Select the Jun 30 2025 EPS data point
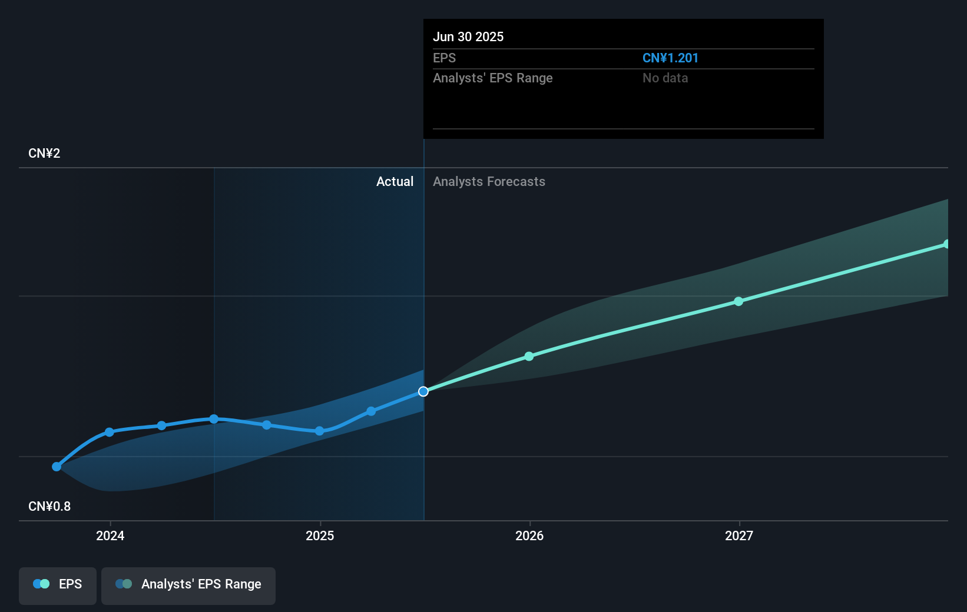Image resolution: width=967 pixels, height=612 pixels. [423, 391]
